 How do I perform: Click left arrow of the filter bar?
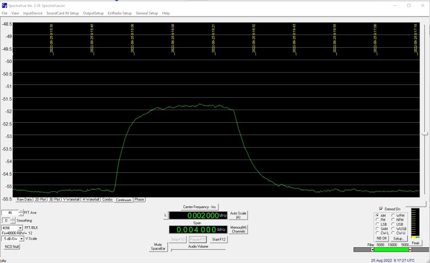(371, 250)
